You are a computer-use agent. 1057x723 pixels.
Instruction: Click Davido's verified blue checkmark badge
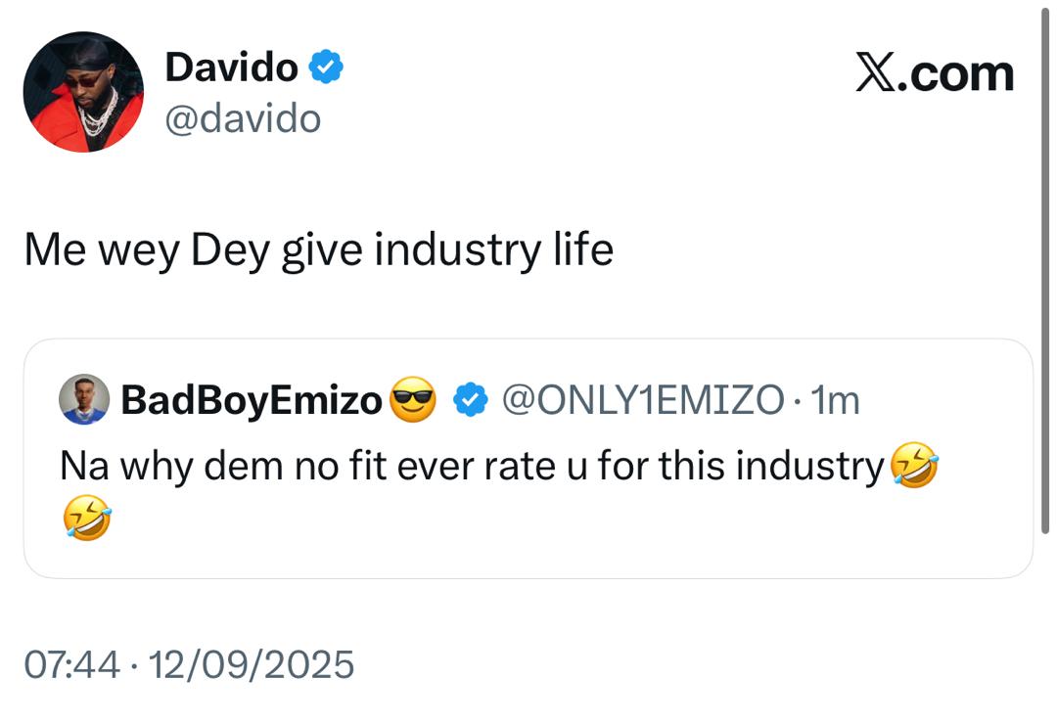(x=326, y=67)
